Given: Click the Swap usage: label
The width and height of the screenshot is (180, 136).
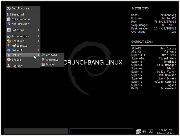Looking at the screenshot, I should [140, 25].
